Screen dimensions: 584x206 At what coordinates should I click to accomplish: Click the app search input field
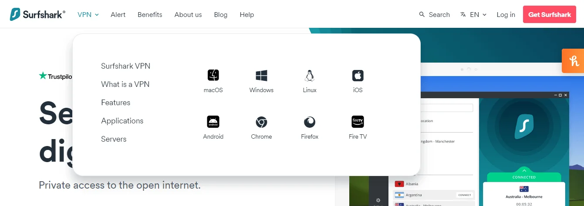tap(447, 108)
